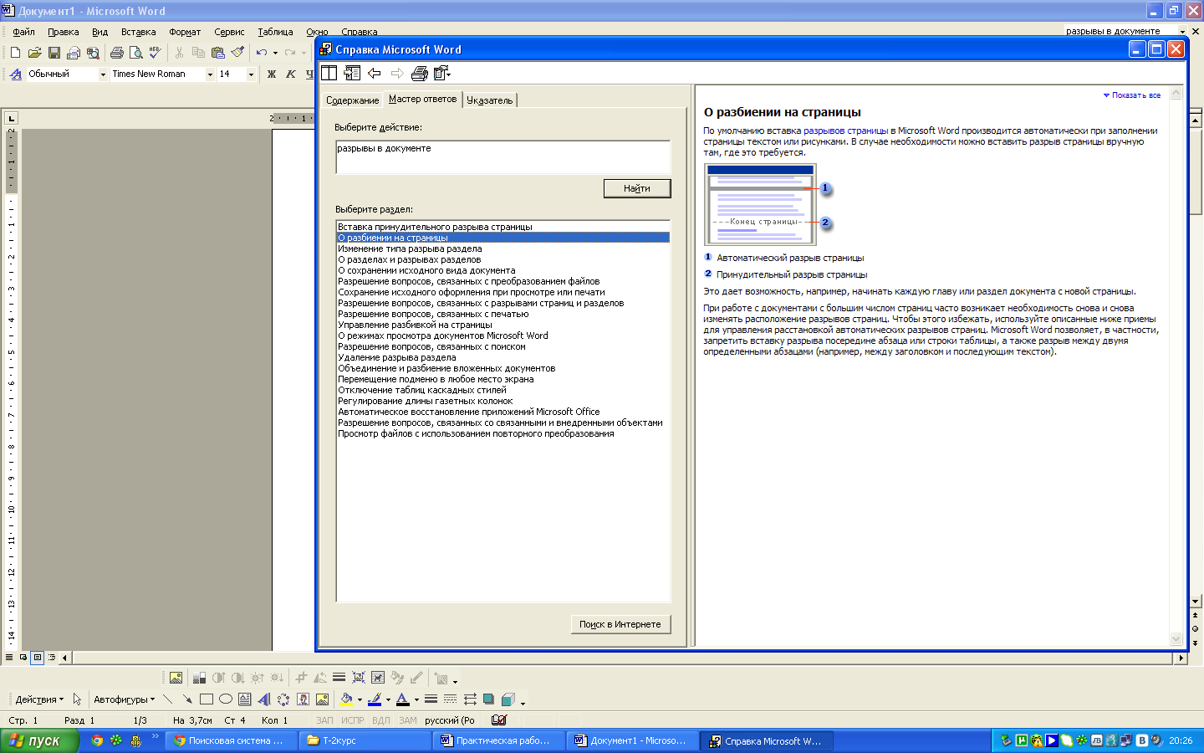Open Shadow Style options
The height and width of the screenshot is (753, 1204).
click(488, 699)
